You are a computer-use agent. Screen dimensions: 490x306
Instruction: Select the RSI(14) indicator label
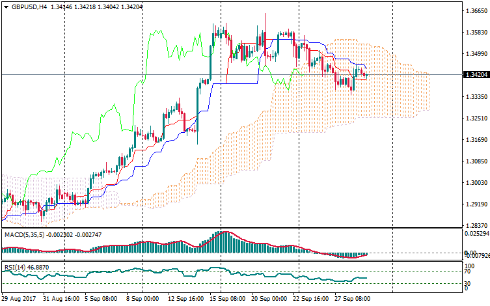tap(14, 267)
